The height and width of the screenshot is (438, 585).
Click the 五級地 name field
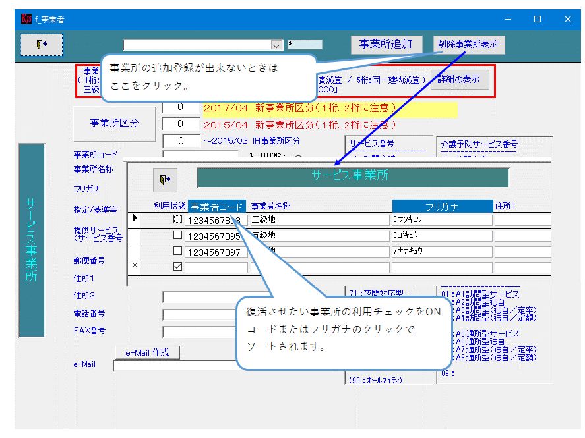(319, 235)
